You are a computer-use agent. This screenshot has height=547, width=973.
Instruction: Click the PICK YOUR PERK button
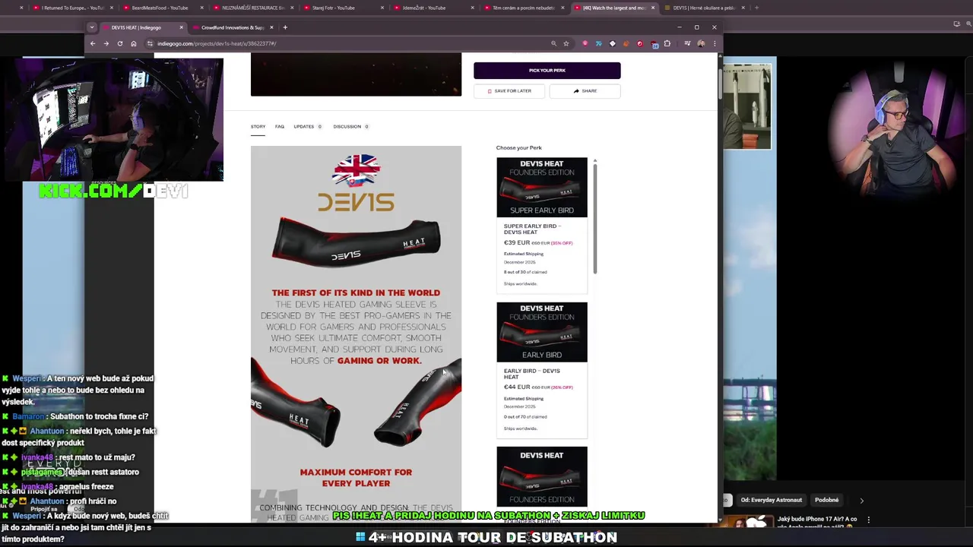pyautogui.click(x=547, y=71)
